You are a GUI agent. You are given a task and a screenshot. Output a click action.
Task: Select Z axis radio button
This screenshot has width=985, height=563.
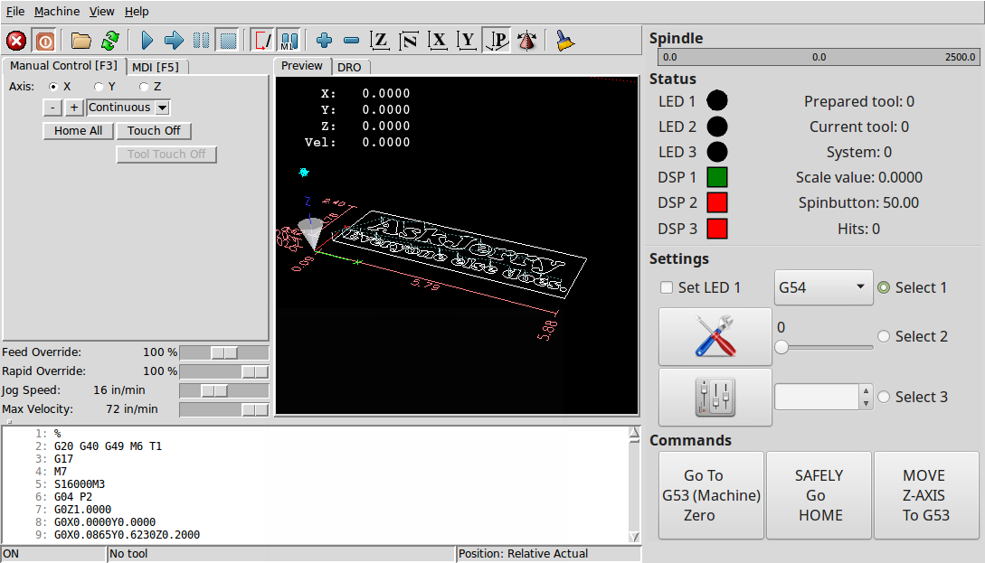click(144, 87)
